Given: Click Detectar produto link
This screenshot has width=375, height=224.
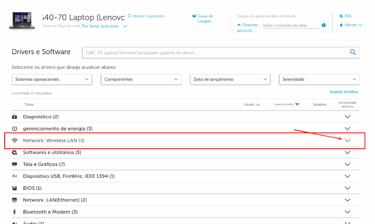Looking at the screenshot, I should pos(248,28).
